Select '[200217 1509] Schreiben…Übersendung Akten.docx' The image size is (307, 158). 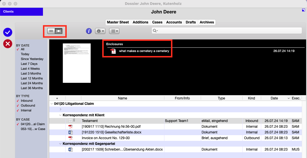tap(122, 150)
